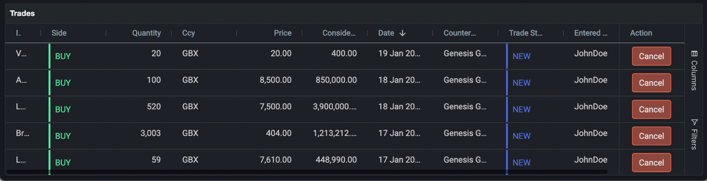The width and height of the screenshot is (707, 181).
Task: Sort by the Price column header
Action: [x=283, y=33]
